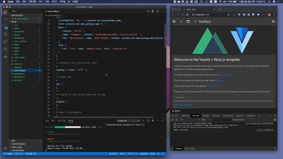This screenshot has width=283, height=159.
Task: Open the macOS Spotlight search icon in menu bar
Action: 269,2
